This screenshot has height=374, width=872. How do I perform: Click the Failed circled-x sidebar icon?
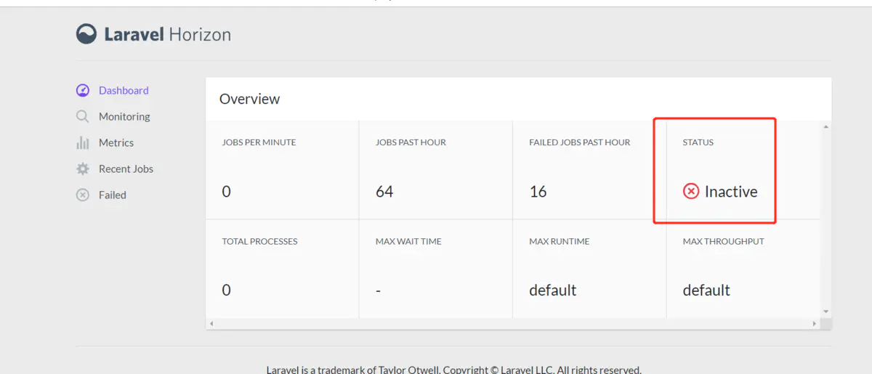83,195
